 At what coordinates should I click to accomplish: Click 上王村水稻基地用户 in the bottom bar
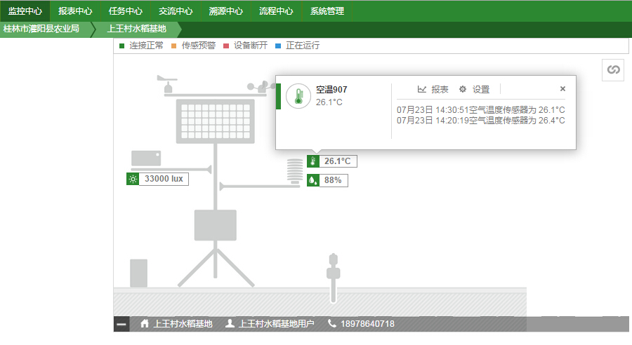277,324
